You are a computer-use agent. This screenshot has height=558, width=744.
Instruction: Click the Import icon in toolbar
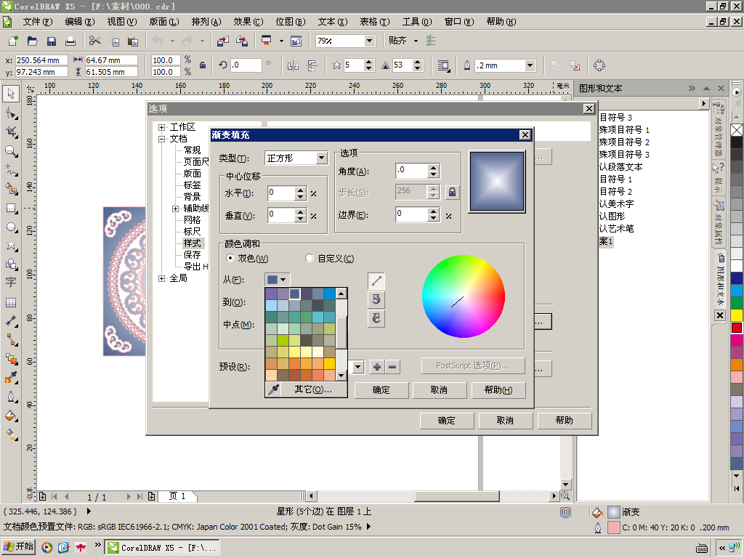222,41
